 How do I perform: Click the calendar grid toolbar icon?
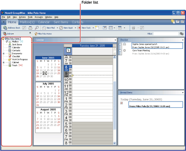pos(120,28)
